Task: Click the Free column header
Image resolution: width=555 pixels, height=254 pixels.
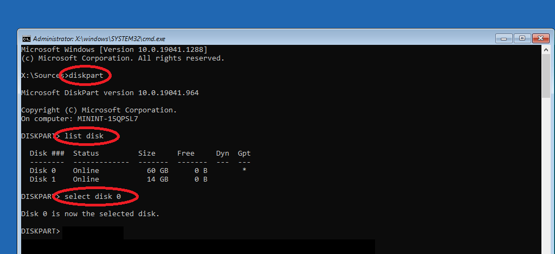Action: [185, 153]
